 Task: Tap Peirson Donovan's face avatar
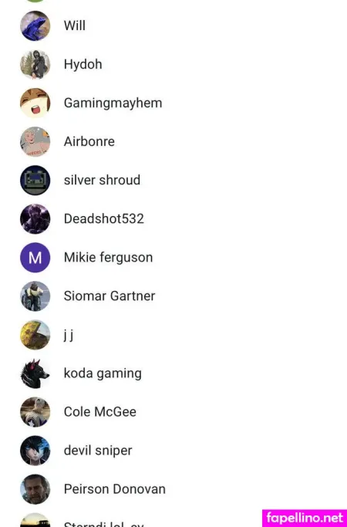coord(35,489)
